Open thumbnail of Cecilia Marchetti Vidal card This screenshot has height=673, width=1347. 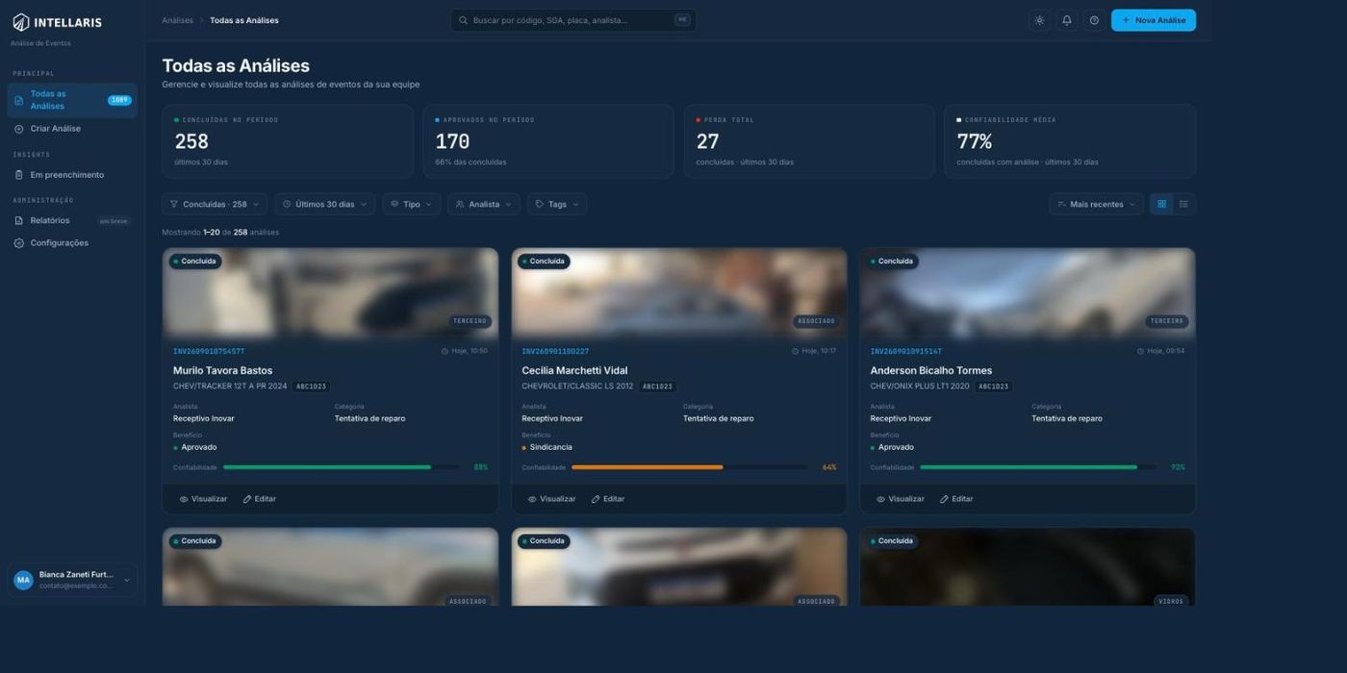point(679,293)
